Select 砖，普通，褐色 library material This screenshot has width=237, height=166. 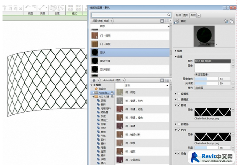tap(142, 118)
